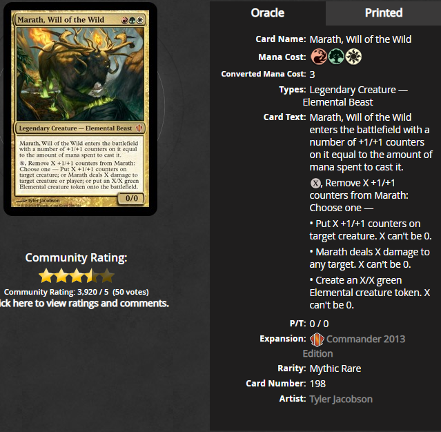Click the third gold rating star

[77, 276]
